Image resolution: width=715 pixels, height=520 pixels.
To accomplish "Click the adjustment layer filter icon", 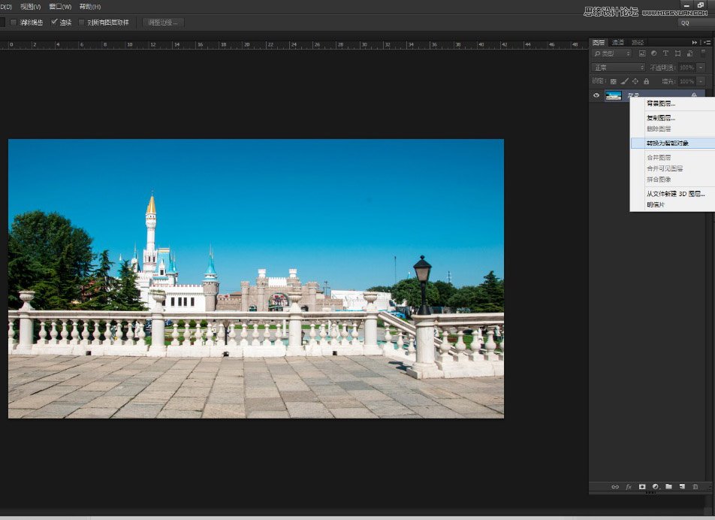I will pyautogui.click(x=654, y=53).
